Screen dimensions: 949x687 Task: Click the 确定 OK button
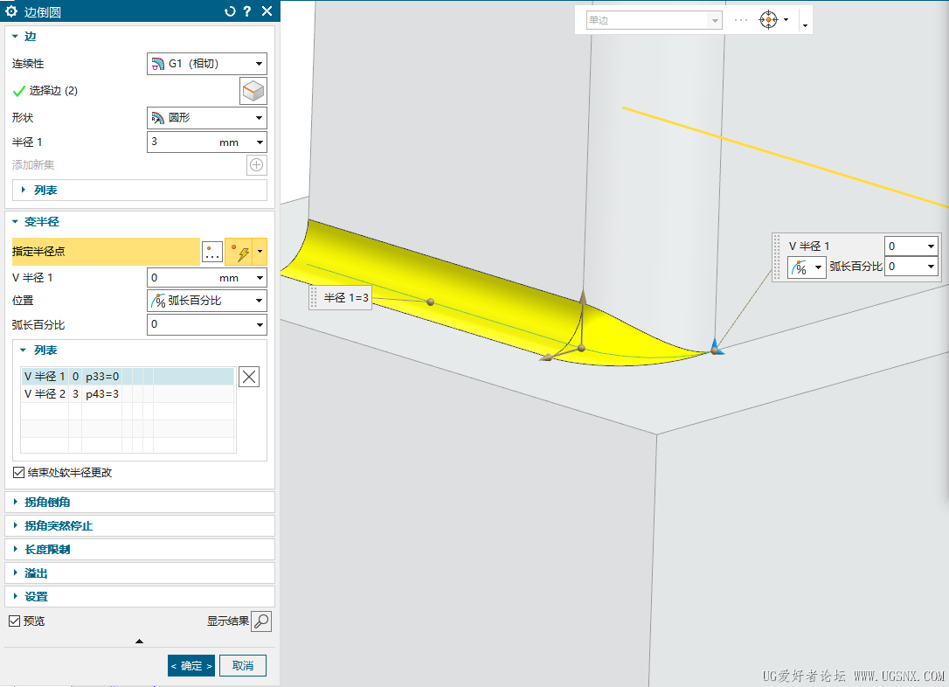191,666
